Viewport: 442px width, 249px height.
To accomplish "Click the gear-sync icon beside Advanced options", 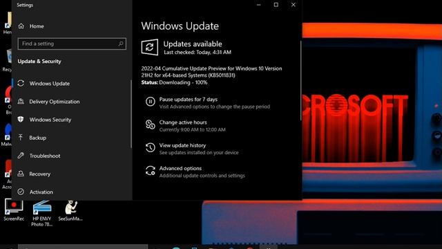I will (151, 171).
